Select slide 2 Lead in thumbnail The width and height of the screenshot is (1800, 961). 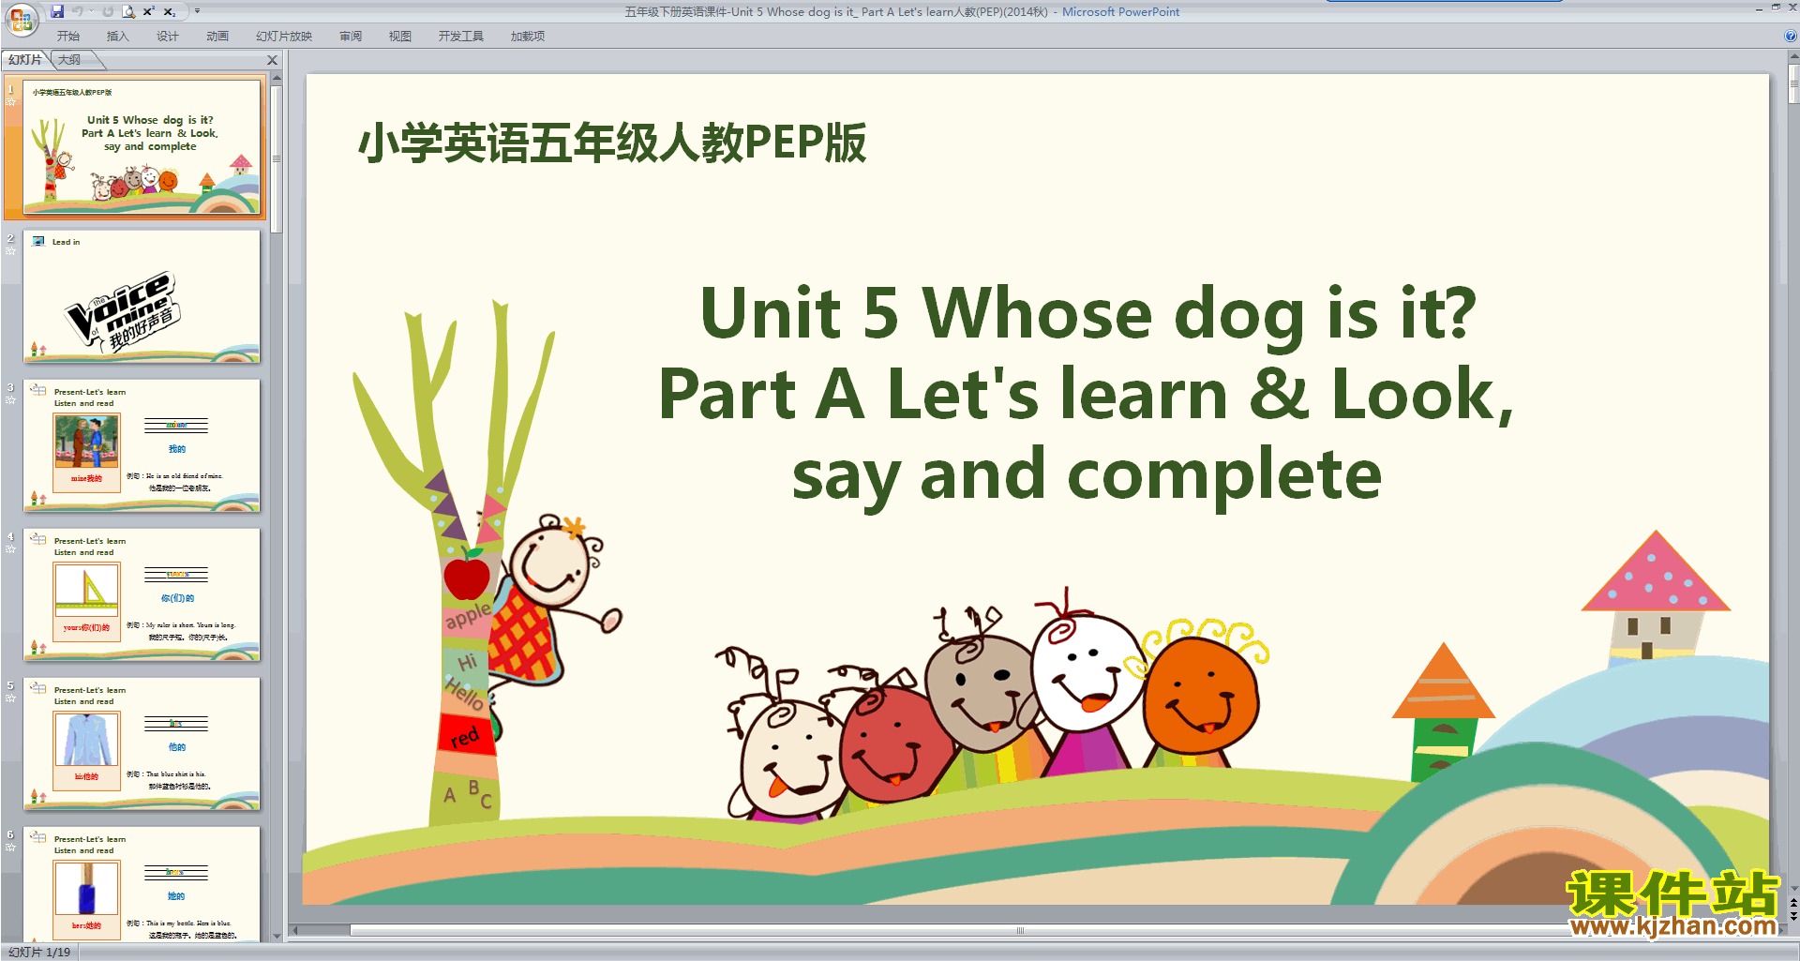(x=142, y=296)
